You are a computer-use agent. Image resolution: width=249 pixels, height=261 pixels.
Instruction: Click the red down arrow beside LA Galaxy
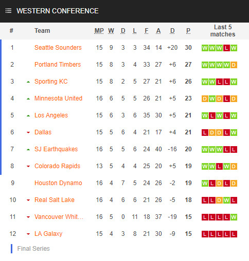coord(28,234)
